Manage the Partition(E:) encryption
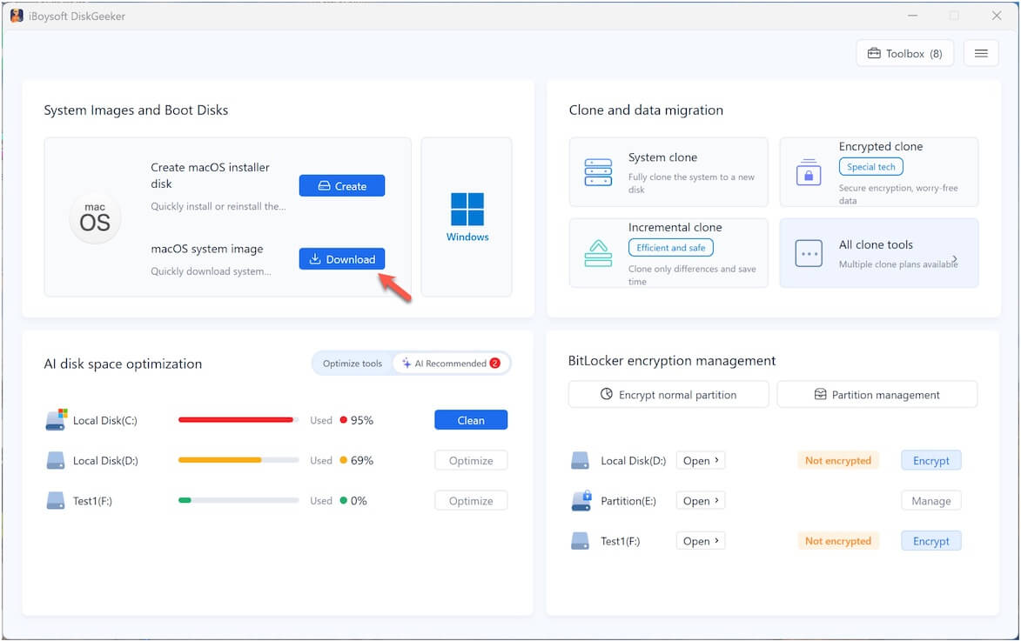This screenshot has height=641, width=1021. [931, 501]
